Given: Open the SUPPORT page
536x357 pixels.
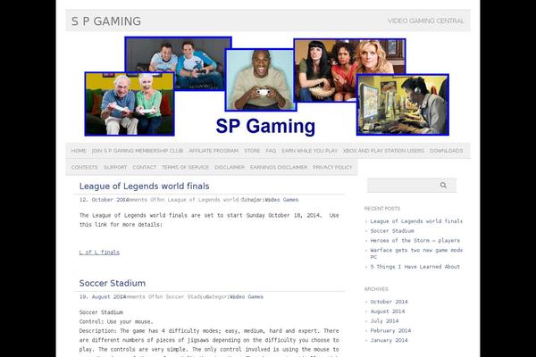Looking at the screenshot, I should coord(115,168).
